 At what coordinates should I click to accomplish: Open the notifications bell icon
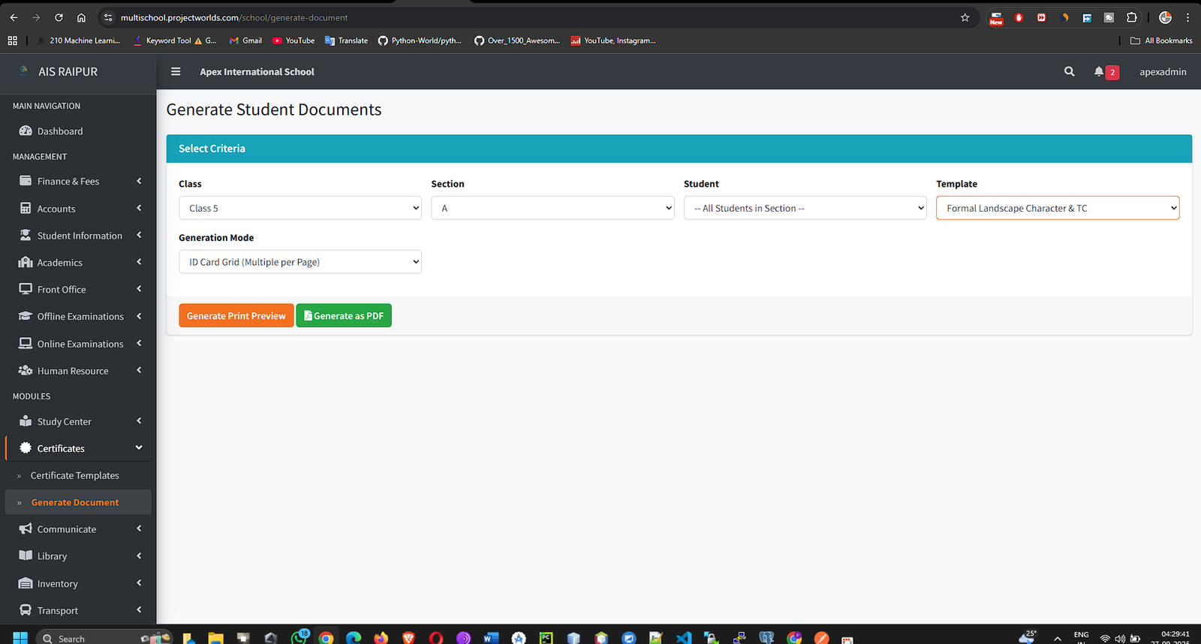pos(1099,72)
